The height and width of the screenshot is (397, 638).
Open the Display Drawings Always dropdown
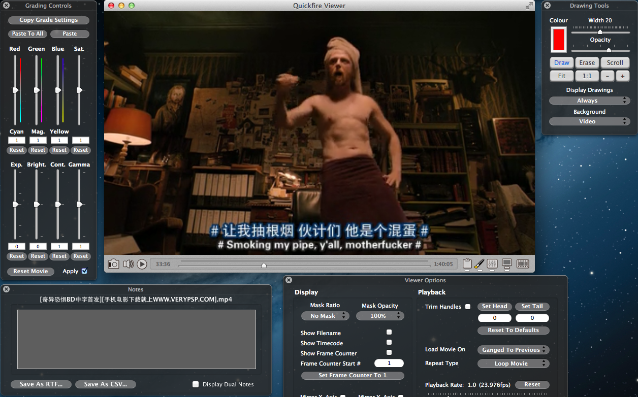pos(589,101)
